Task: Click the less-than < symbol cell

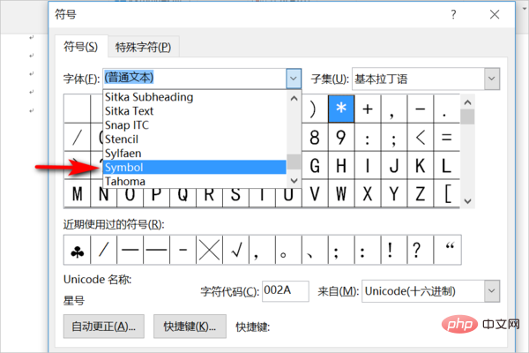Action: pos(421,137)
